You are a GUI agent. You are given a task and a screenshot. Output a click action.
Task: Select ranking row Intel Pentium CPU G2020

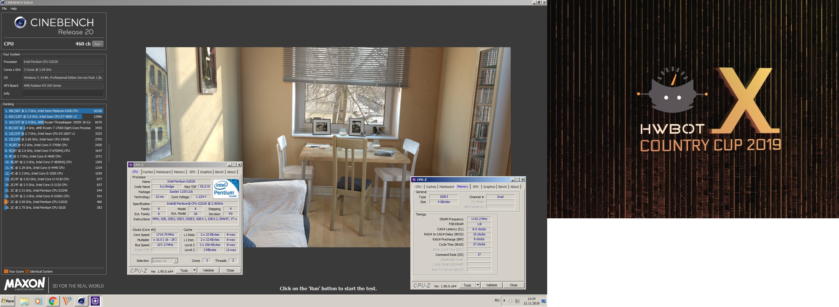(53, 202)
